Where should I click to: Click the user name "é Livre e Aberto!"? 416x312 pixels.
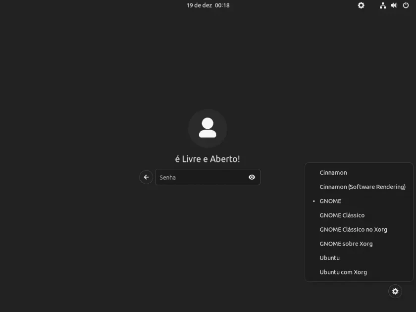[208, 159]
